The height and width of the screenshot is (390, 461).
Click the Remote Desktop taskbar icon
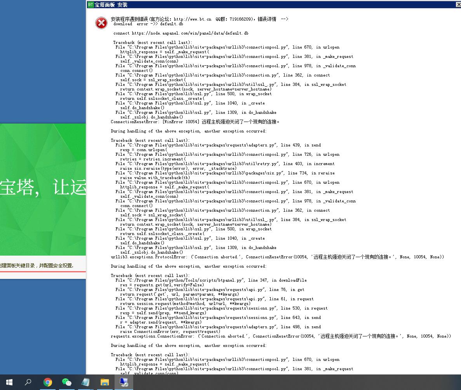[124, 382]
